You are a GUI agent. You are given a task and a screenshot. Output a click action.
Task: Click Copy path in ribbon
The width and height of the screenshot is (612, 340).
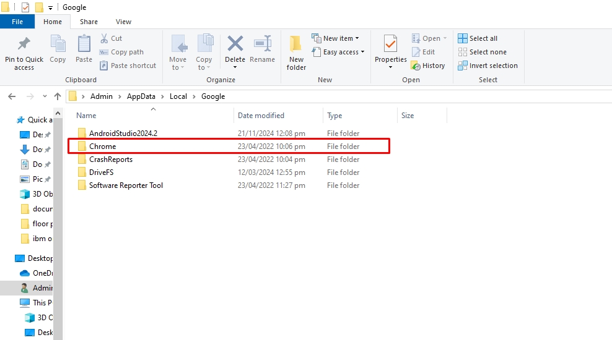[x=122, y=52]
